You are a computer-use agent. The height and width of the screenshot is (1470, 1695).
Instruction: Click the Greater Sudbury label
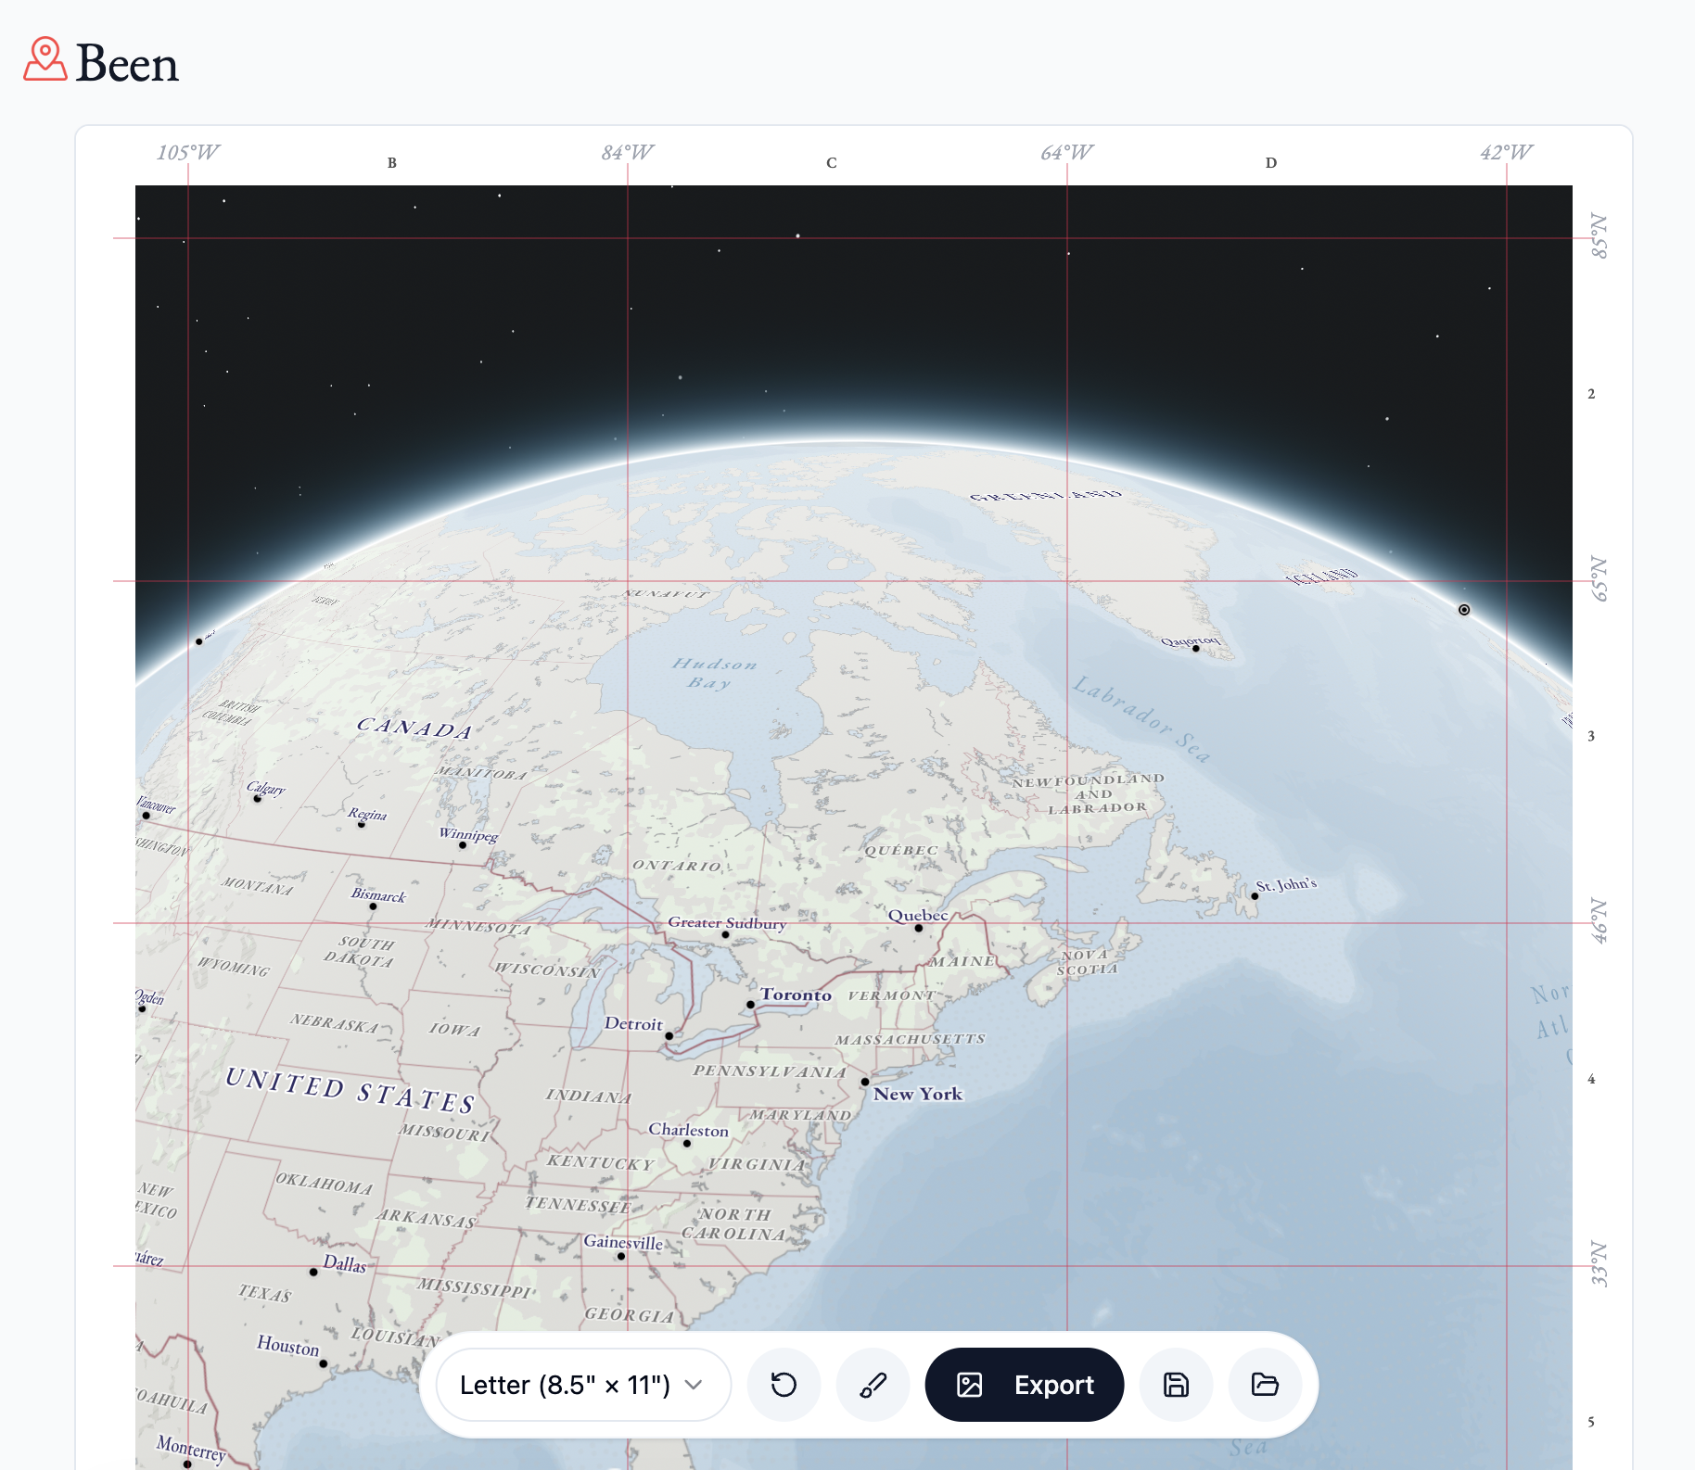click(x=727, y=923)
